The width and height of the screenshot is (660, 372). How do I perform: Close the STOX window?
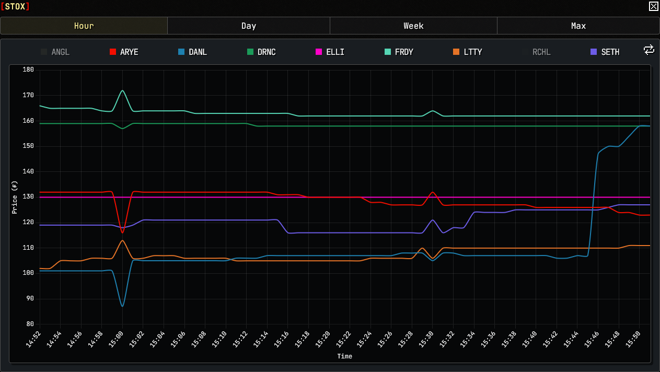[653, 6]
